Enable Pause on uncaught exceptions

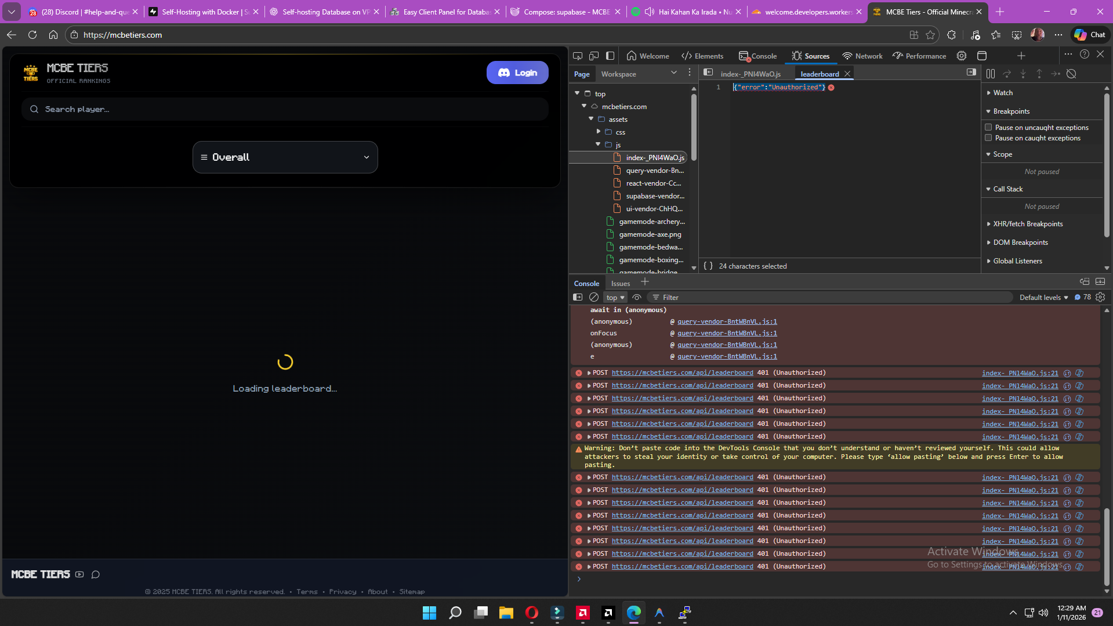(x=989, y=127)
